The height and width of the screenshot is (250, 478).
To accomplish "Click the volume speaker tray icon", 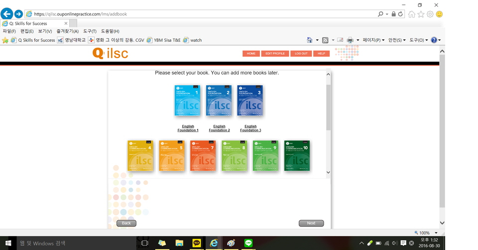I will [x=395, y=243].
